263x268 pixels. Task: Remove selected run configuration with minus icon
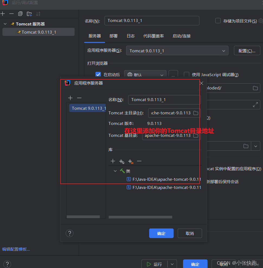coord(11,14)
